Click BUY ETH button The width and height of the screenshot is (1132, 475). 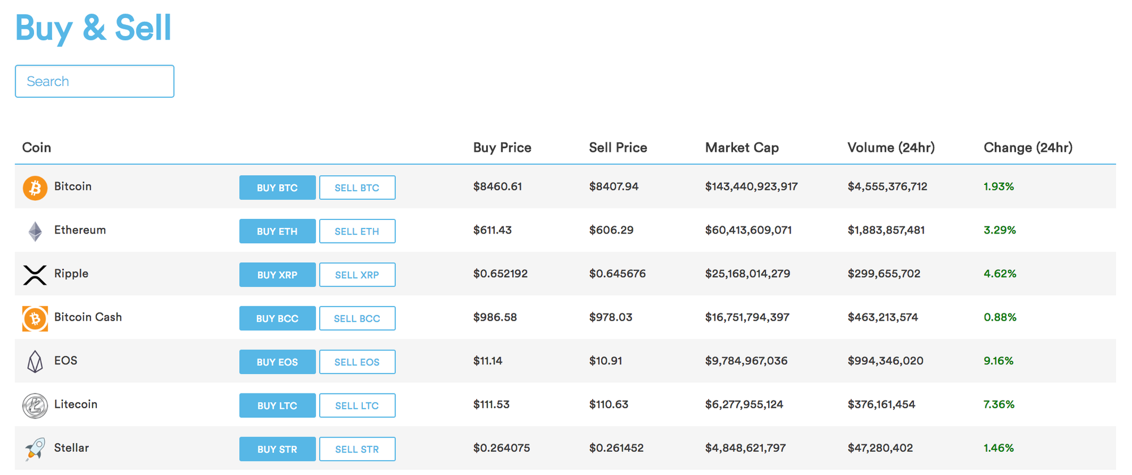click(277, 231)
